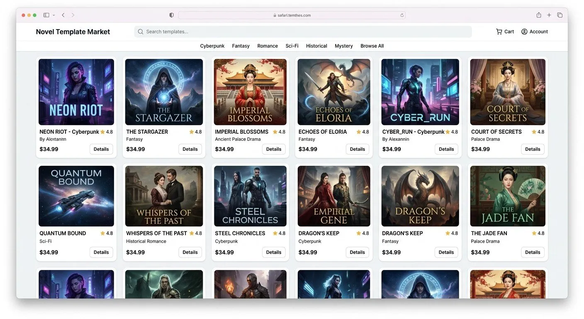Viewport: 584px width, 319px height.
Task: Focus the Search templates field
Action: tap(303, 32)
